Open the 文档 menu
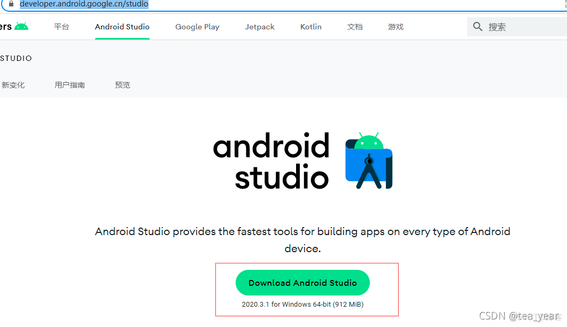567x327 pixels. pos(354,27)
